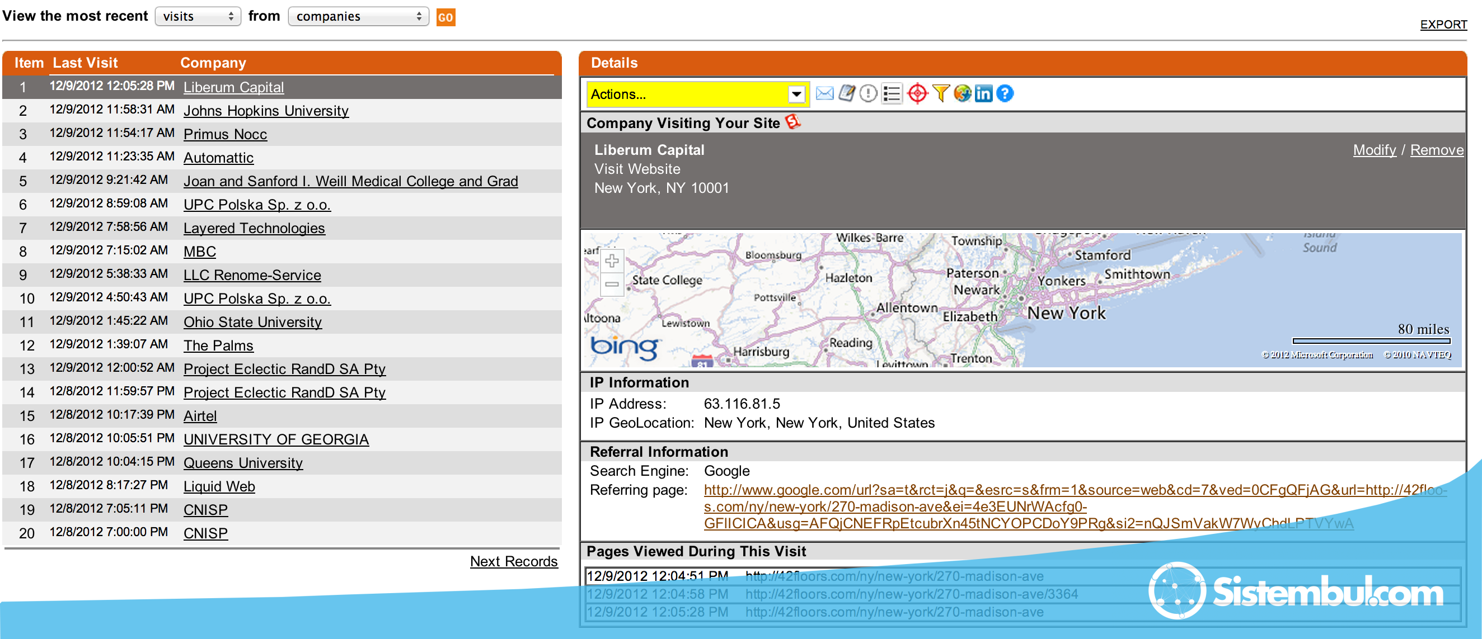
Task: Click red icon beside Company Visiting Your Site
Action: [793, 122]
